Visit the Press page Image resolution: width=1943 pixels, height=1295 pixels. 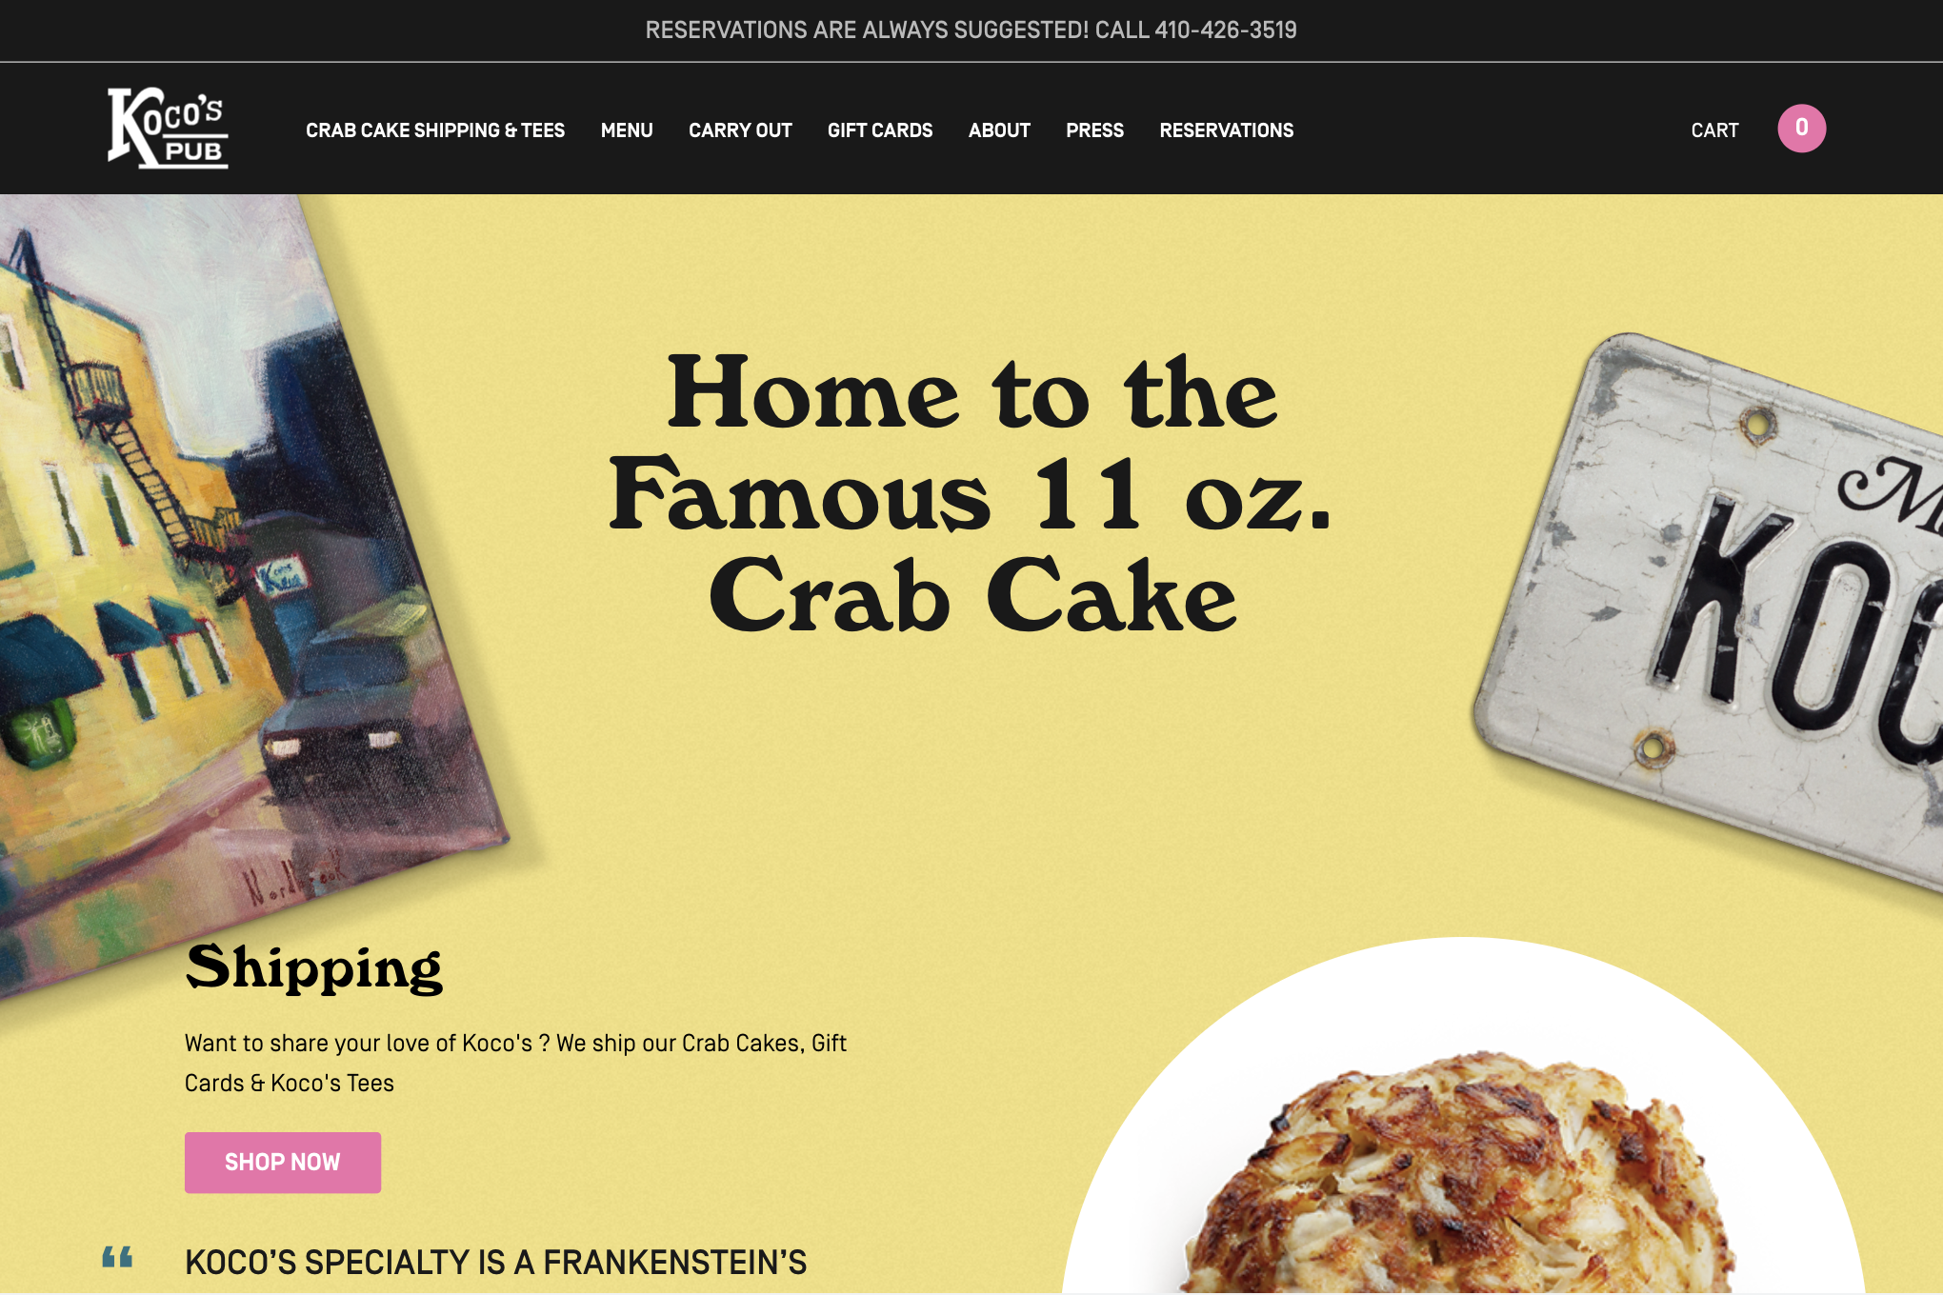(1094, 130)
